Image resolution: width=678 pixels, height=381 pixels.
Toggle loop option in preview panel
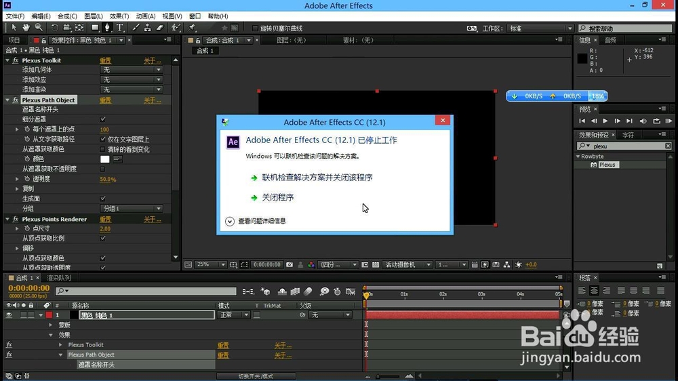pos(656,121)
